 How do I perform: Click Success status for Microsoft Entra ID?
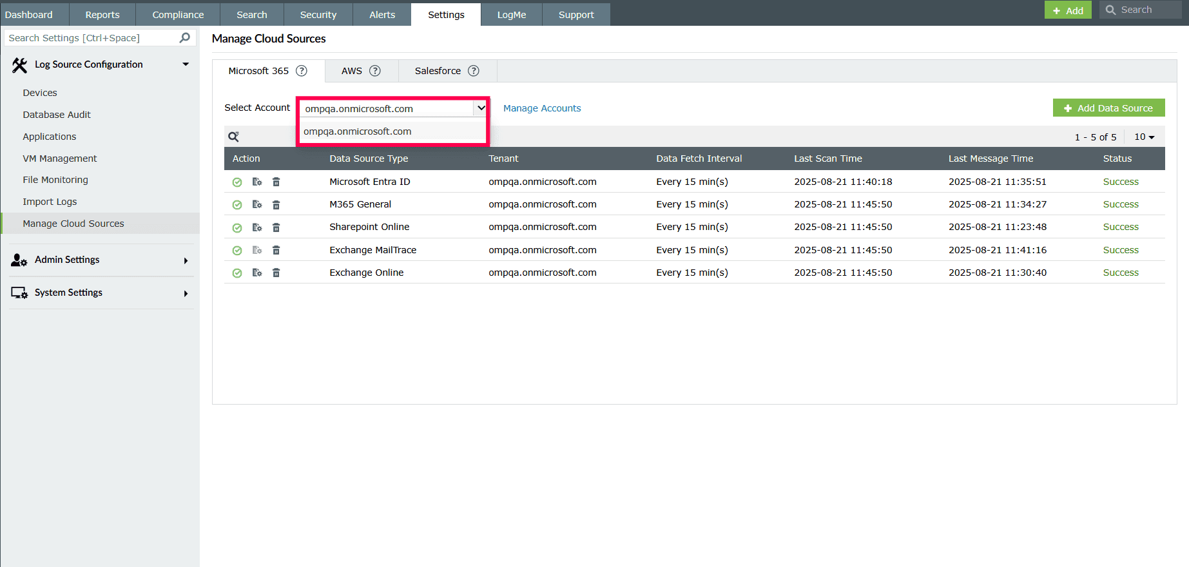tap(1121, 182)
